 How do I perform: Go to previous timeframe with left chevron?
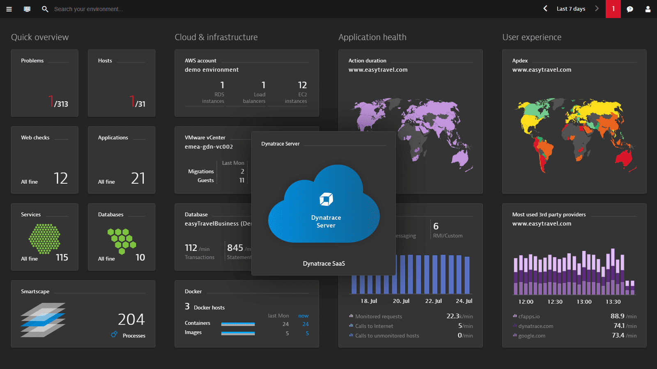click(x=545, y=9)
